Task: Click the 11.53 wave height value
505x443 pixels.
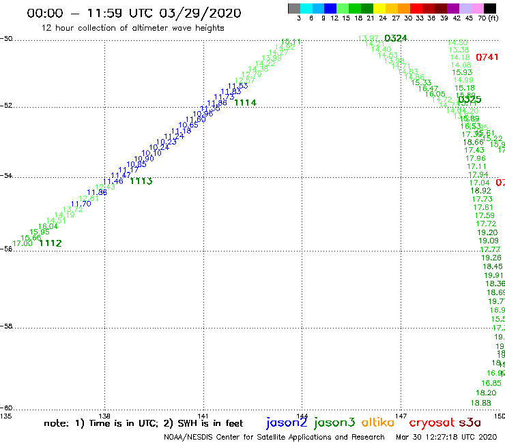Action: (238, 86)
